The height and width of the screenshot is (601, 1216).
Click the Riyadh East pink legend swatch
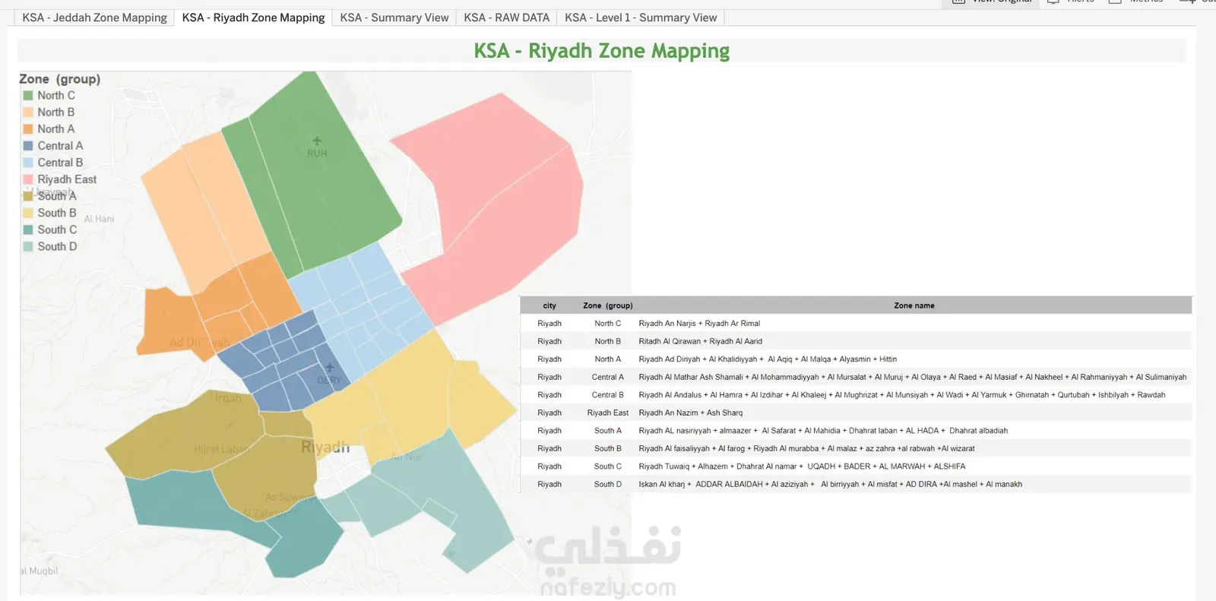coord(28,179)
